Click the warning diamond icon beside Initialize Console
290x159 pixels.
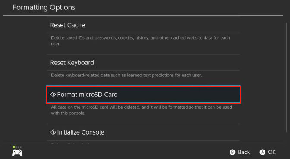pos(53,132)
